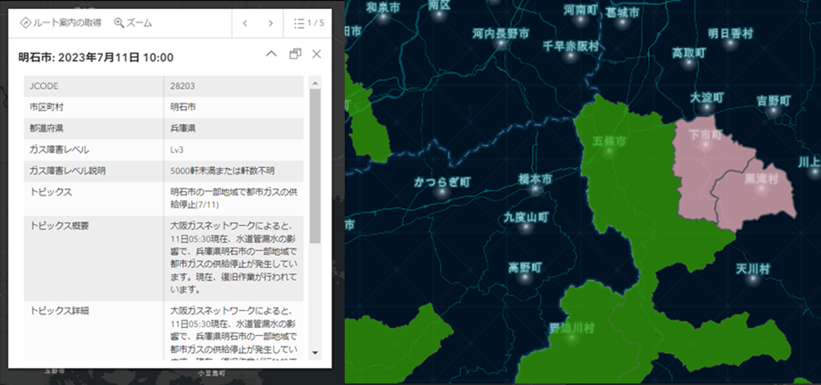Close the 明石市 popup
The height and width of the screenshot is (385, 821).
(316, 54)
